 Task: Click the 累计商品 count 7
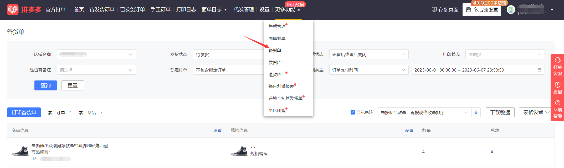click(101, 112)
